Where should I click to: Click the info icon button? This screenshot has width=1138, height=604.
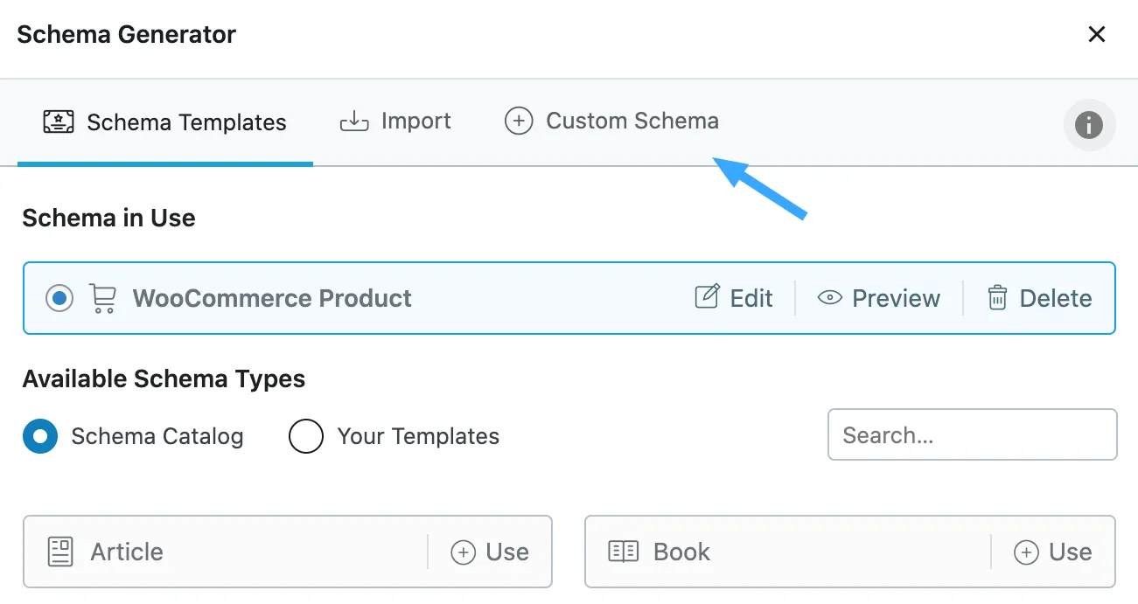[x=1089, y=125]
